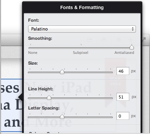Click the Letter Spacing: label
Screen dimensions: 150x134
pos(44,108)
